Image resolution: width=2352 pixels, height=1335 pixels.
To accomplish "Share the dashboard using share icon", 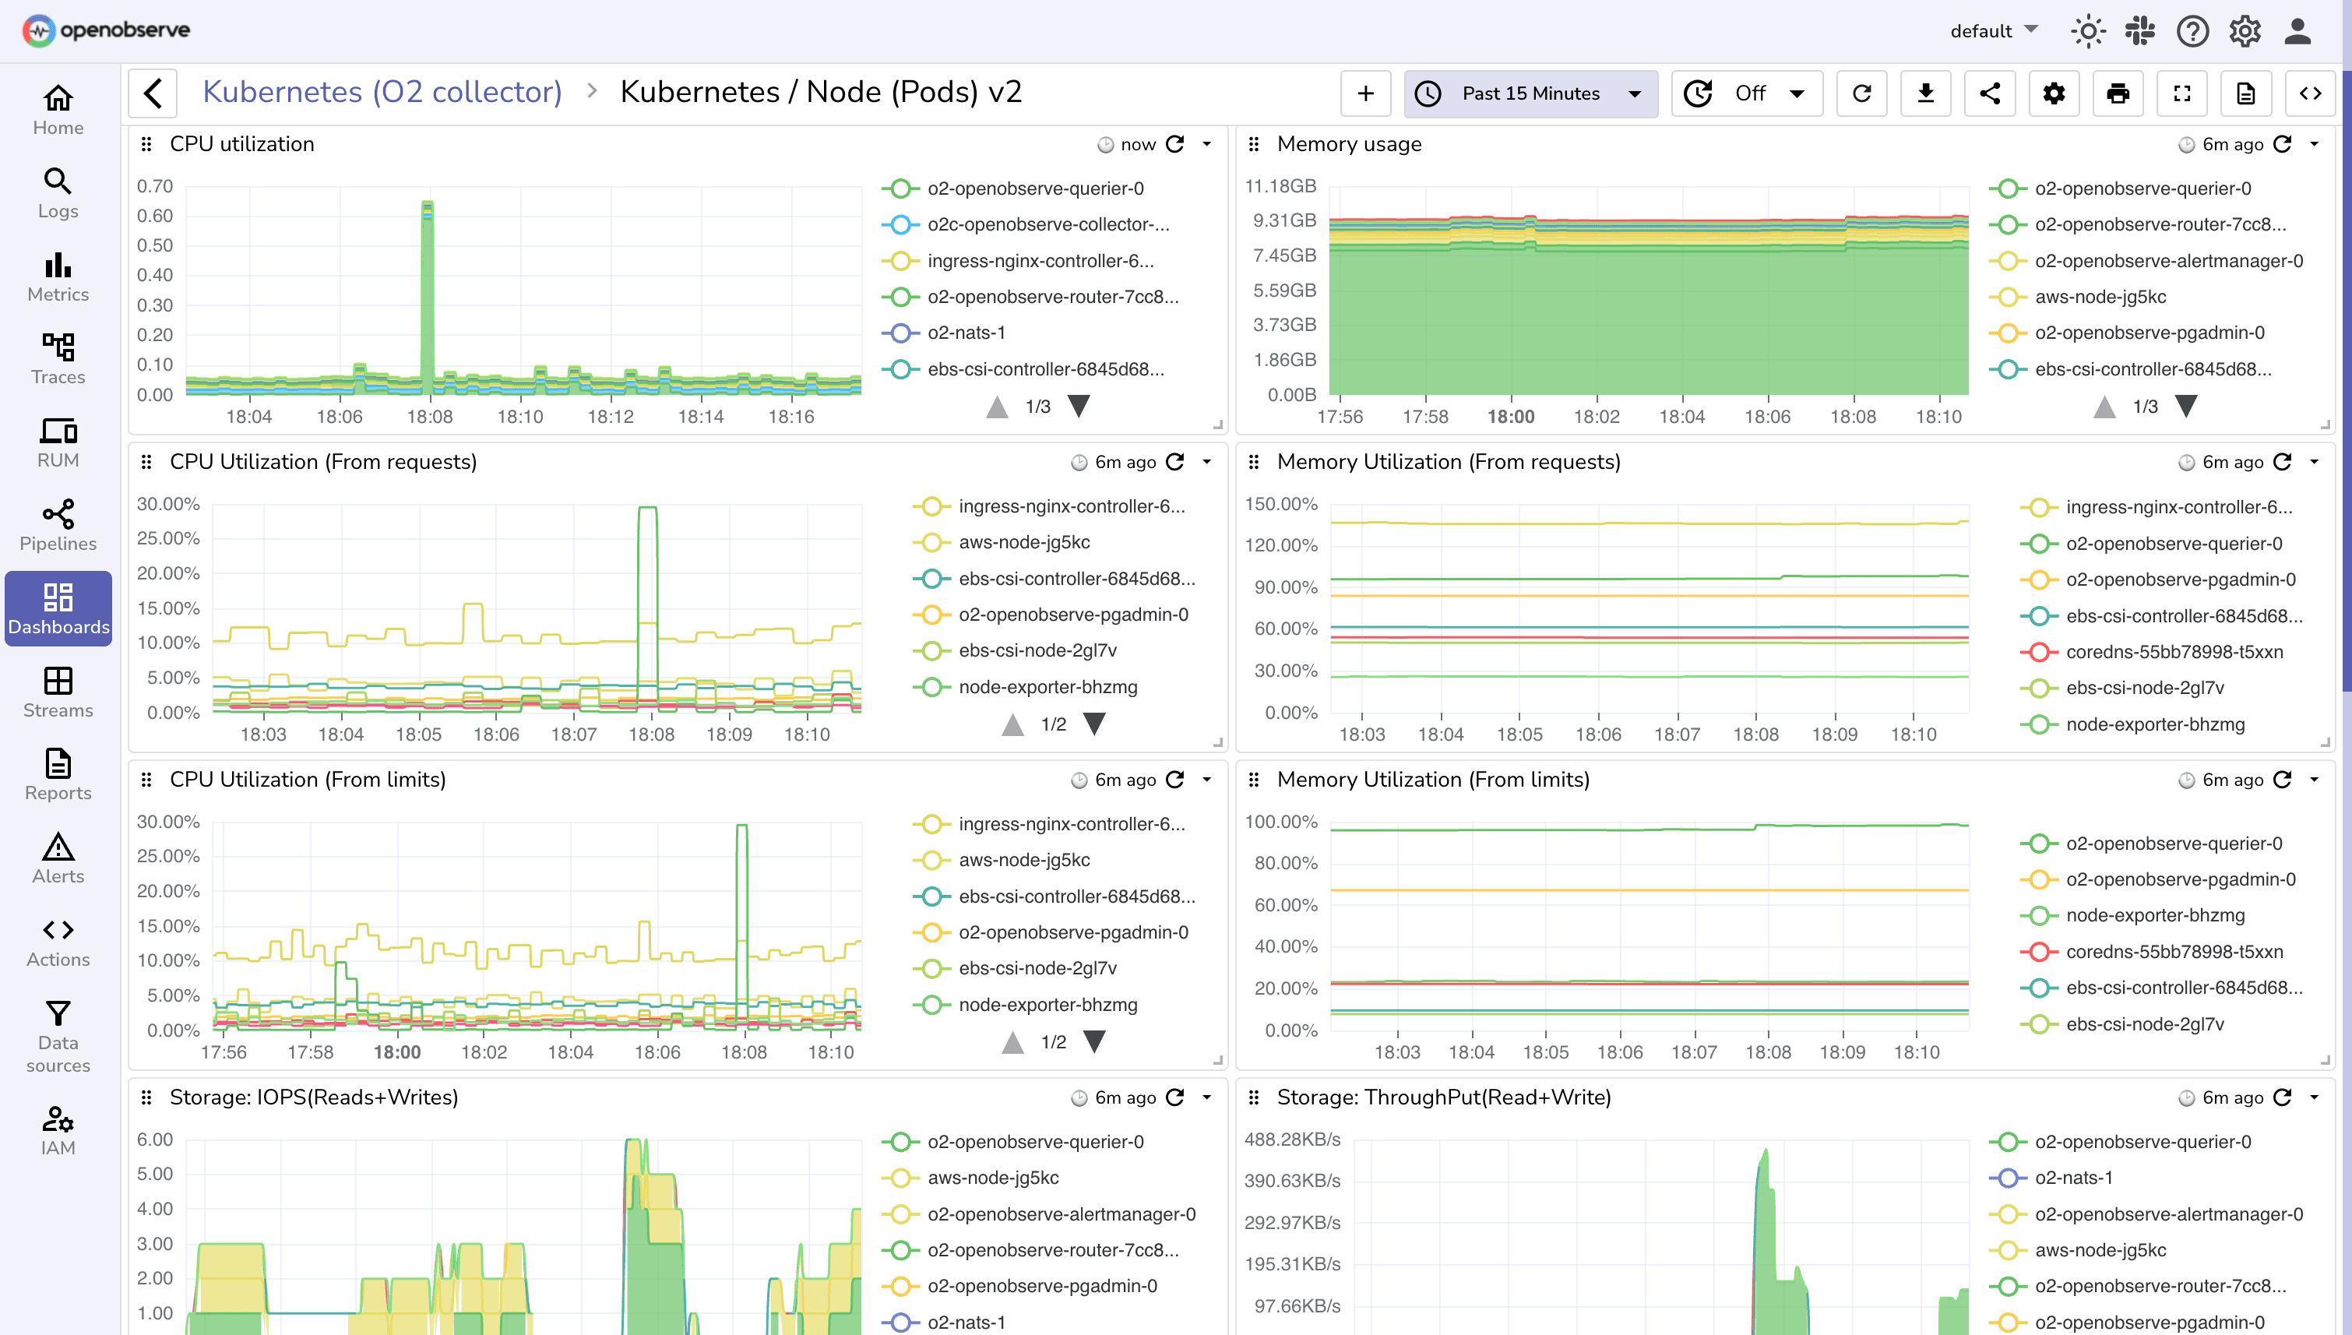I will 1989,93.
